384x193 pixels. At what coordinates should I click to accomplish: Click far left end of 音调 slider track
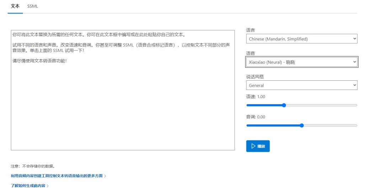[247, 125]
